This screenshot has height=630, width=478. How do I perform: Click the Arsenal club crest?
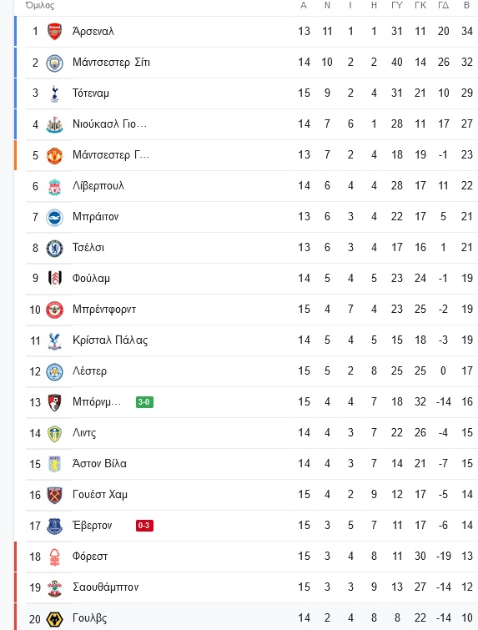pos(54,32)
